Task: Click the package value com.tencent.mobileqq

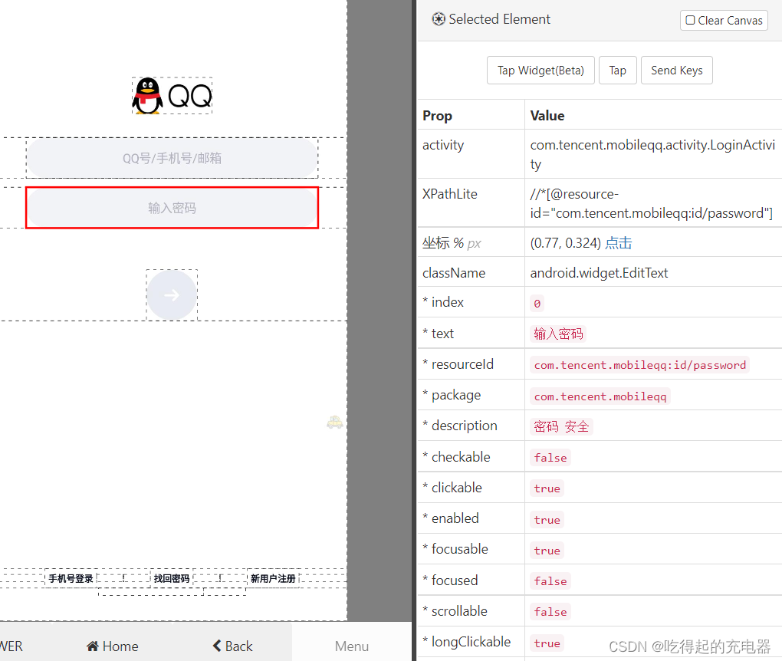Action: [600, 396]
